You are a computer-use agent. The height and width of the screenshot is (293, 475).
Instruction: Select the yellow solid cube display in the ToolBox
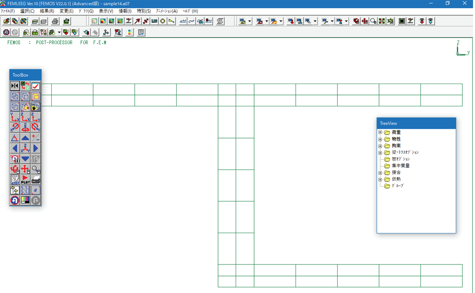[36, 97]
